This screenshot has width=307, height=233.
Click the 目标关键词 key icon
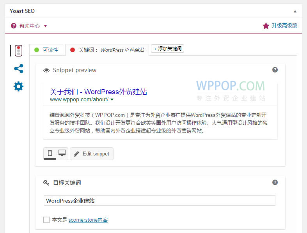point(46,183)
